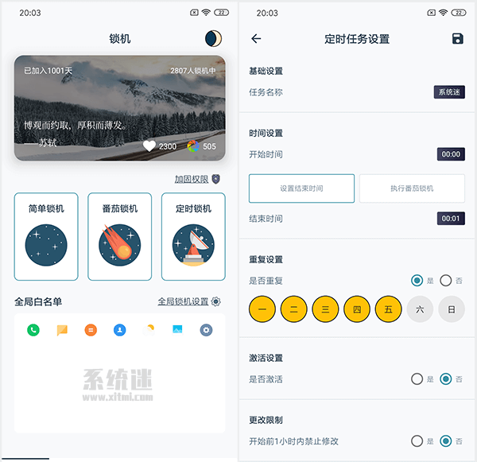Image resolution: width=477 pixels, height=462 pixels.
Task: Open the gallery picture app icon
Action: pos(177,330)
